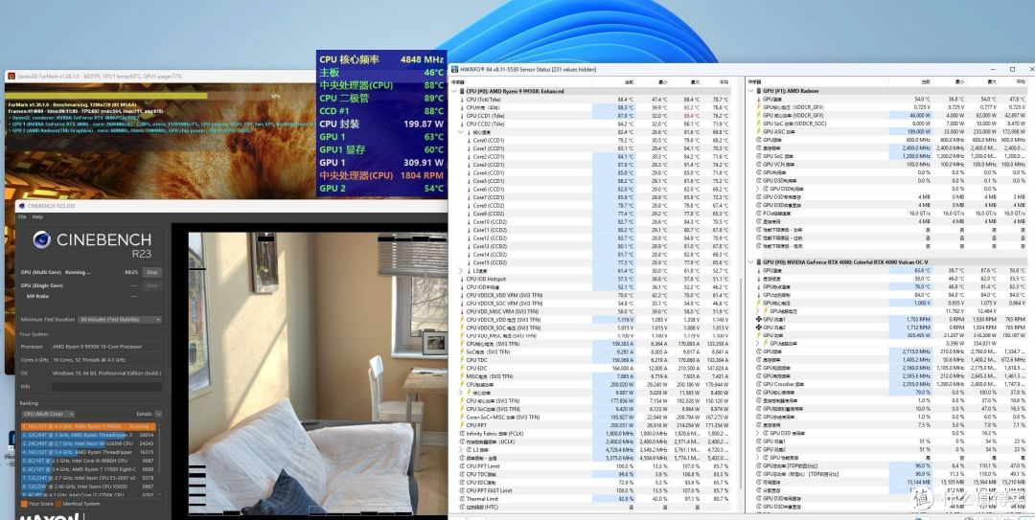Click the circle icon beside CPU PPT Limit
The image size is (1035, 520).
tap(461, 465)
